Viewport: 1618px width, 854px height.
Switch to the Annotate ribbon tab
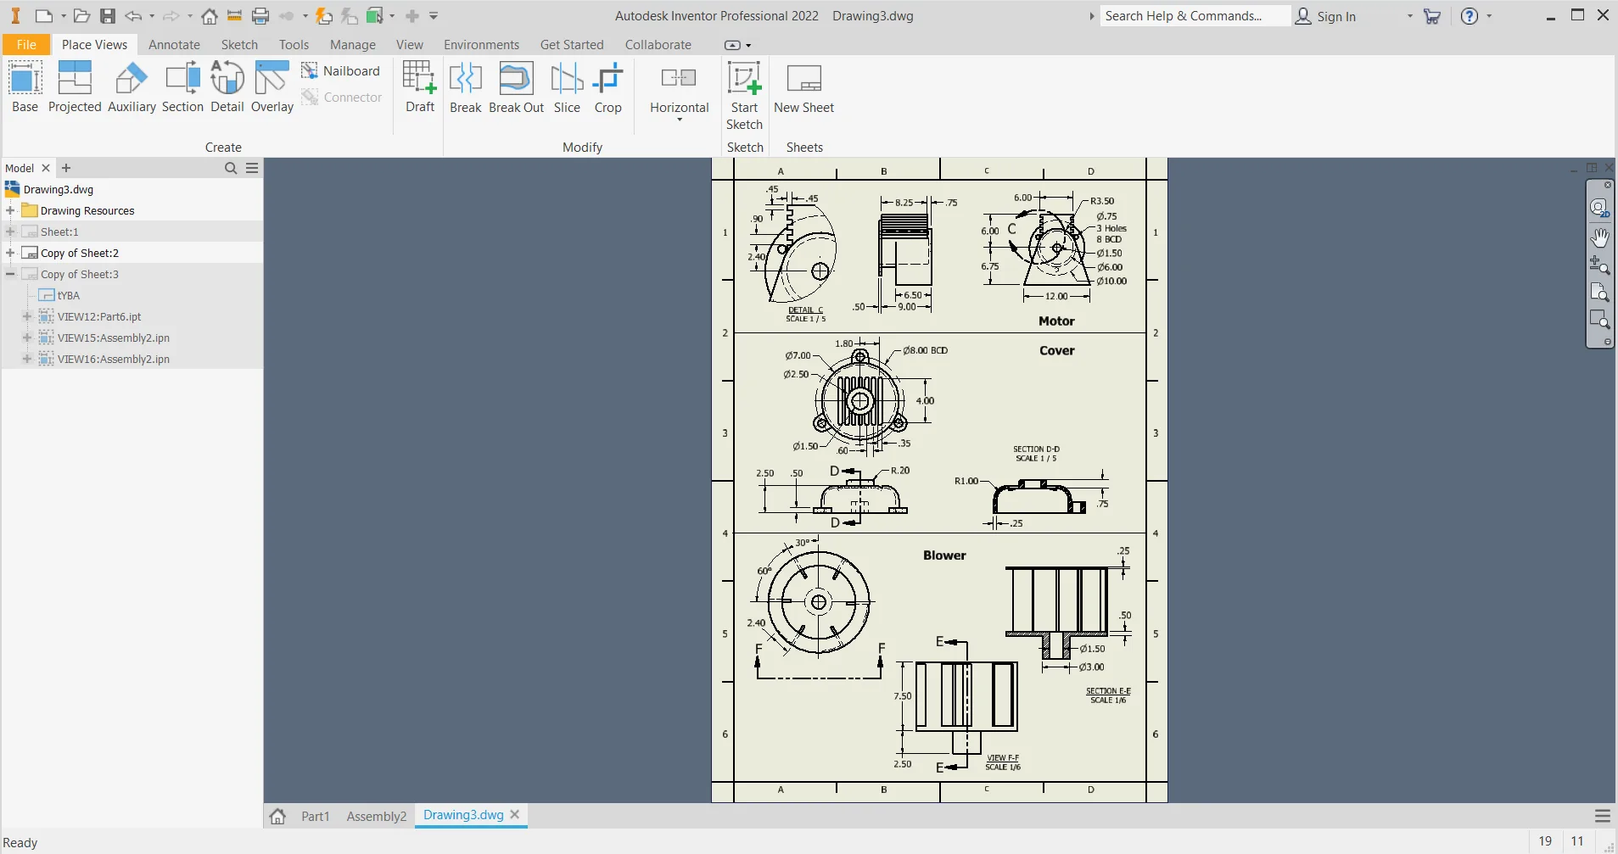(174, 45)
